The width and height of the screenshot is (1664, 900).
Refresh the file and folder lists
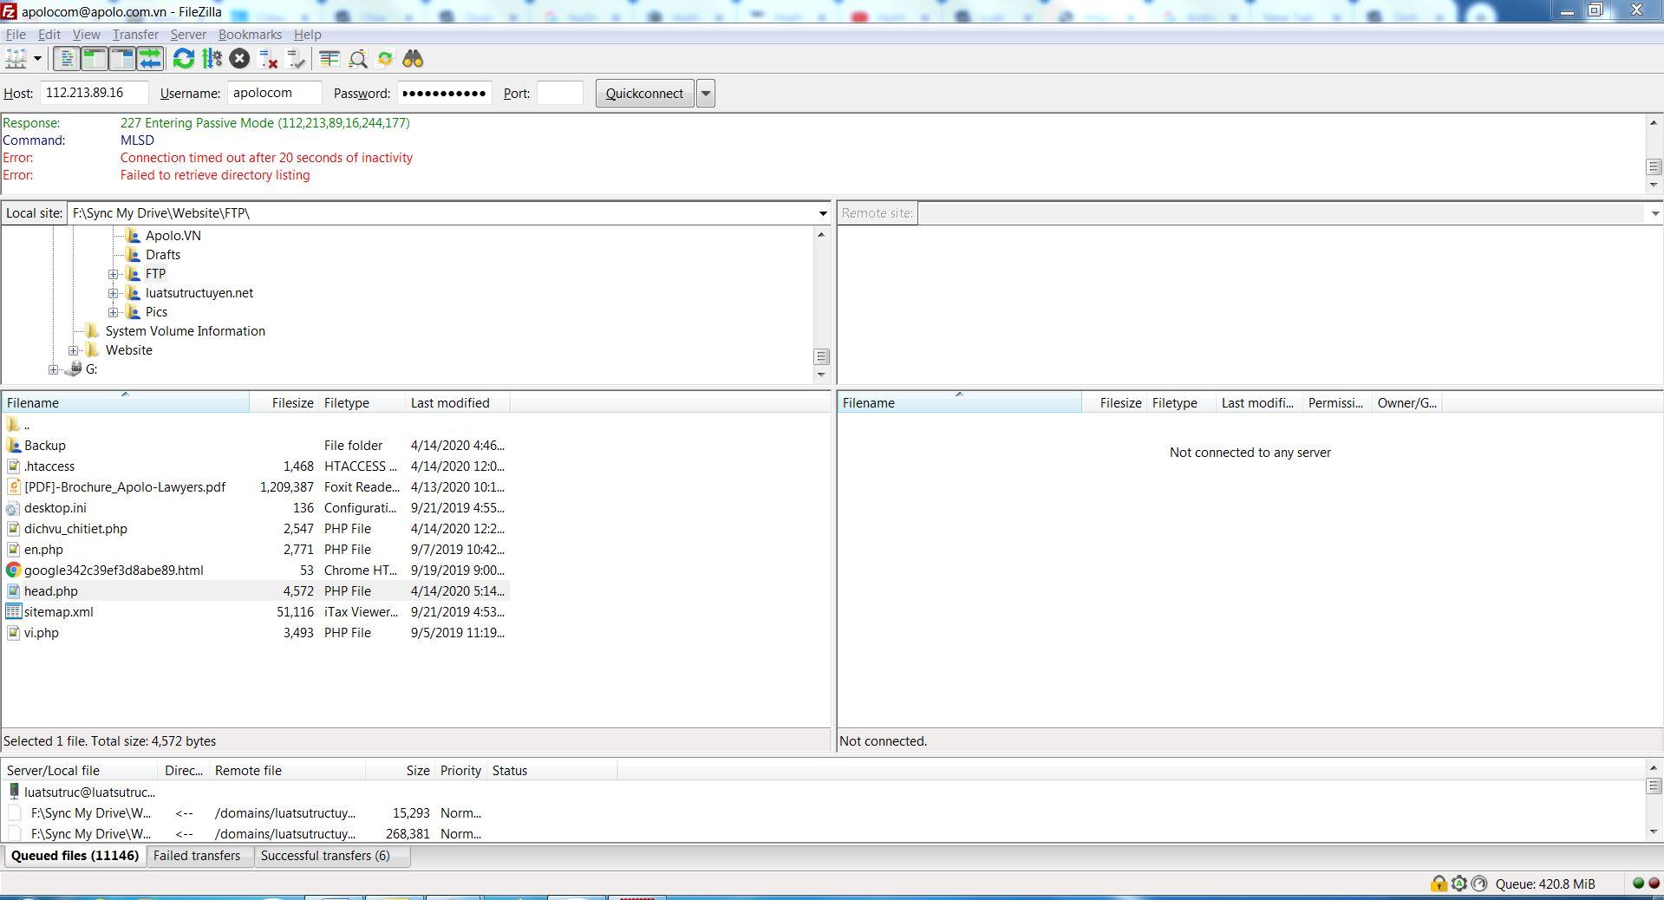(183, 59)
